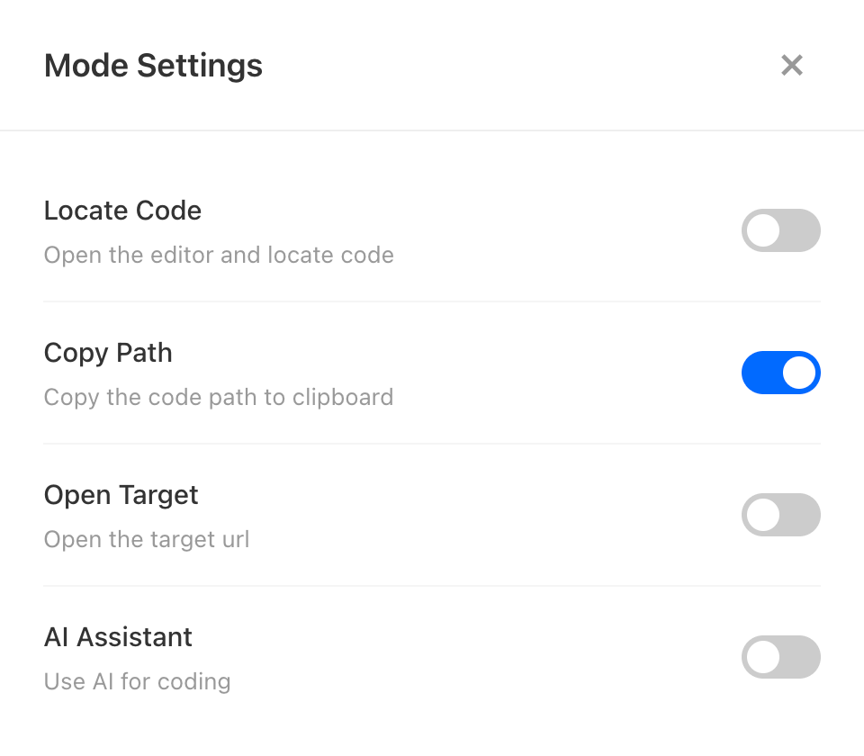Turn on the Open Target switch
The image size is (864, 756).
point(780,515)
